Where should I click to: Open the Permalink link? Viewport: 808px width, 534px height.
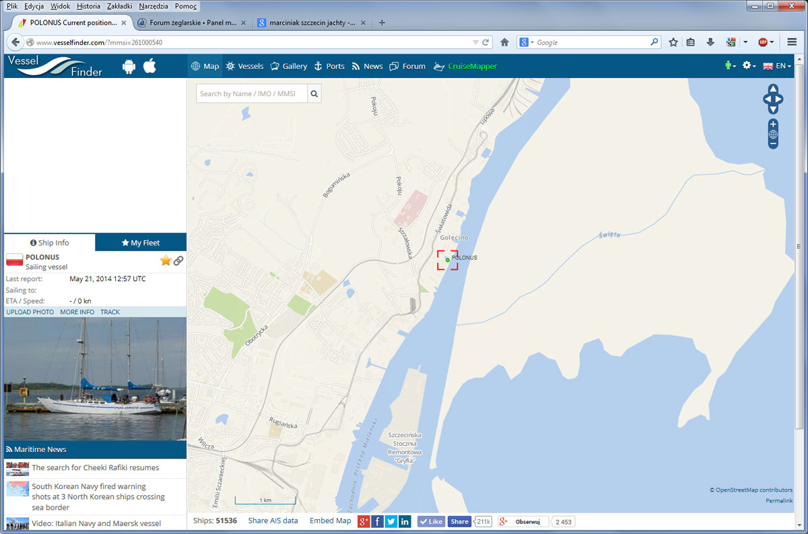(x=779, y=500)
